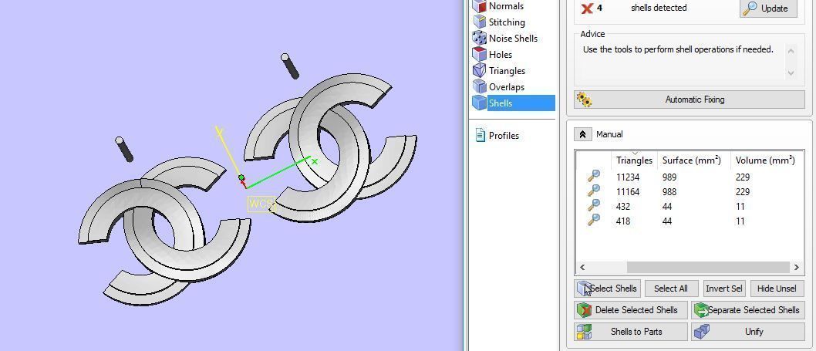The width and height of the screenshot is (816, 351).
Task: Zoom to shell with 432 triangles
Action: click(x=593, y=205)
